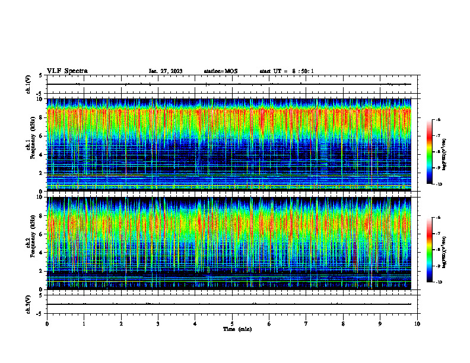Image resolution: width=470 pixels, height=363 pixels.
Task: Click the color scale bar beside ch.2 spectrogram
Action: (430, 250)
